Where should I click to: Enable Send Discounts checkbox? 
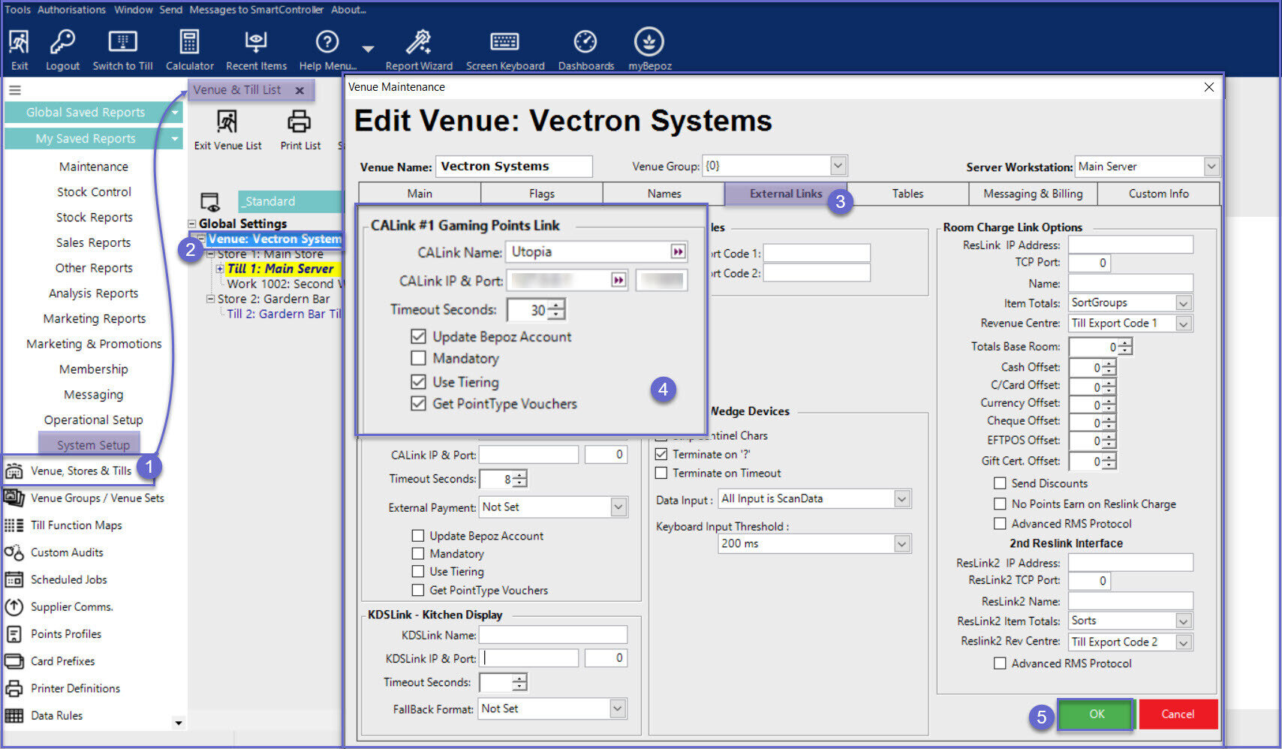coord(1000,483)
